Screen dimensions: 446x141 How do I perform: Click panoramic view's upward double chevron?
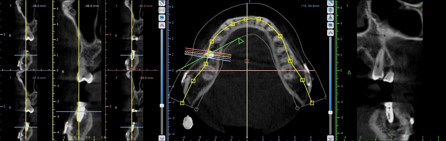[x=330, y=32]
